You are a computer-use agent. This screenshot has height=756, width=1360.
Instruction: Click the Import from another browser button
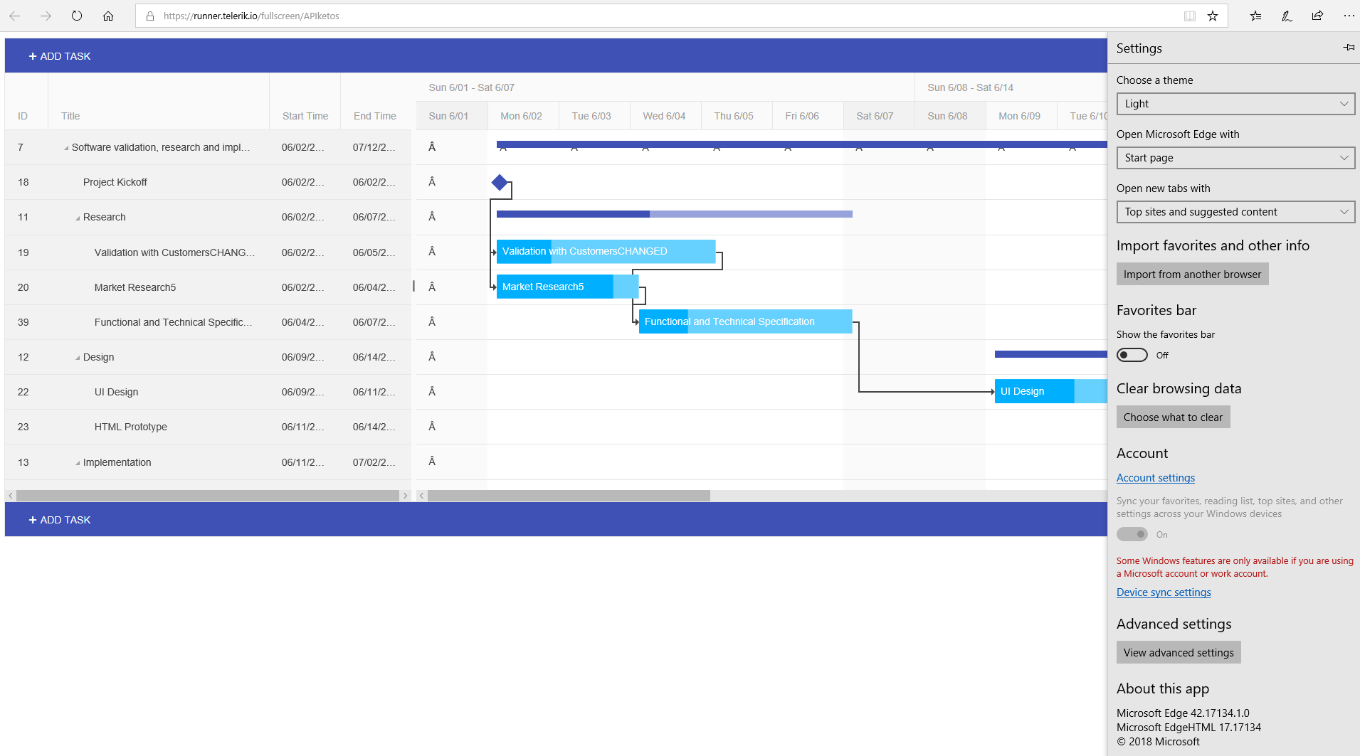pyautogui.click(x=1192, y=273)
